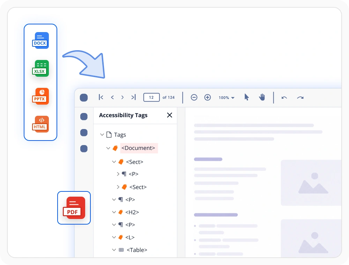Click the table grid icon beside <Table>
Screen dimensions: 349x265
click(121, 250)
